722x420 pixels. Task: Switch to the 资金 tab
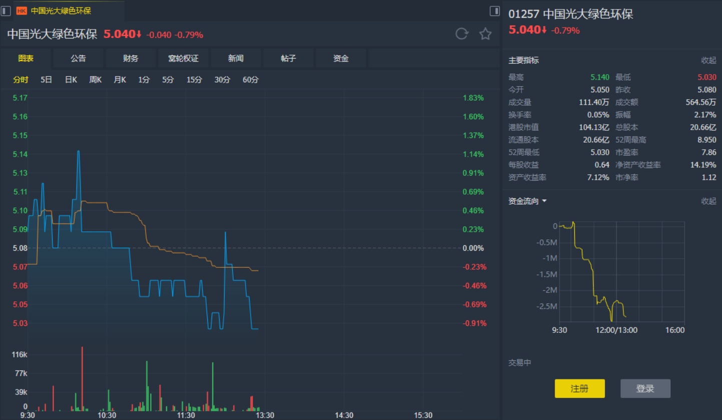pyautogui.click(x=341, y=59)
